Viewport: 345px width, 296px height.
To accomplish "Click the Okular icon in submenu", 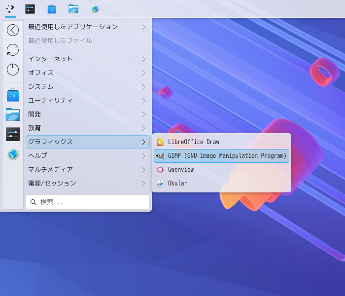I will coord(160,183).
